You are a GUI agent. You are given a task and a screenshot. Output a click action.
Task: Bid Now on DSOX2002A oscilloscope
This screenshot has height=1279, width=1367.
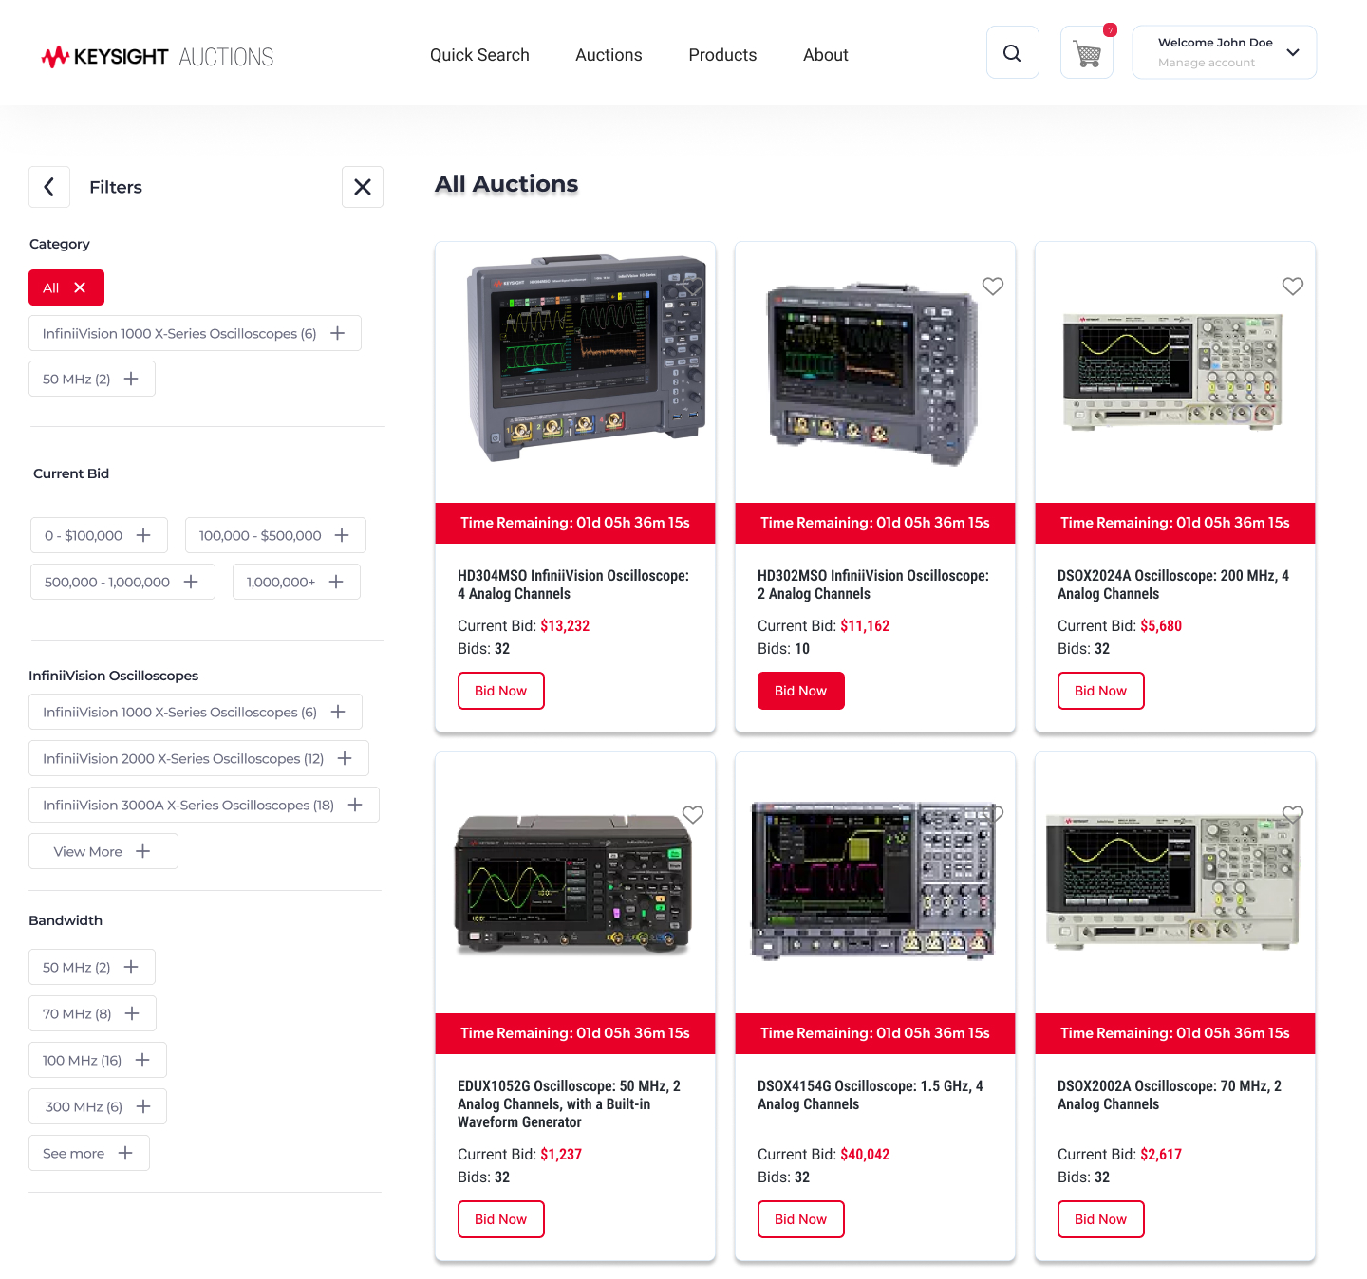(x=1101, y=1219)
